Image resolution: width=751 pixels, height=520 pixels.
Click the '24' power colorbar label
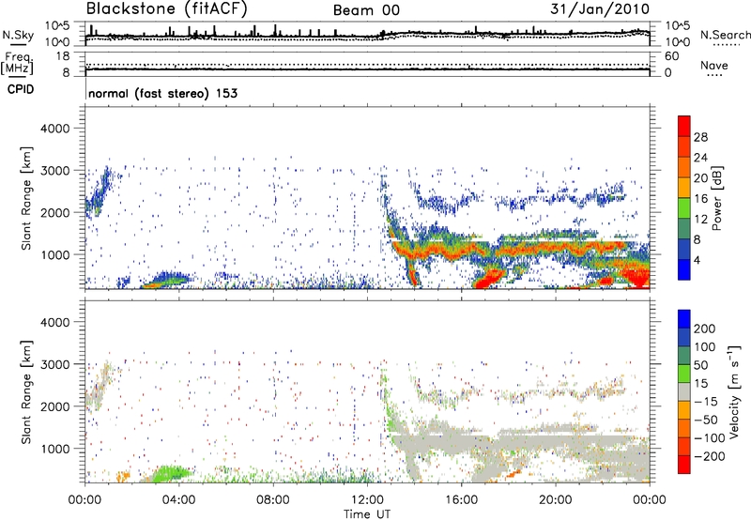point(700,158)
